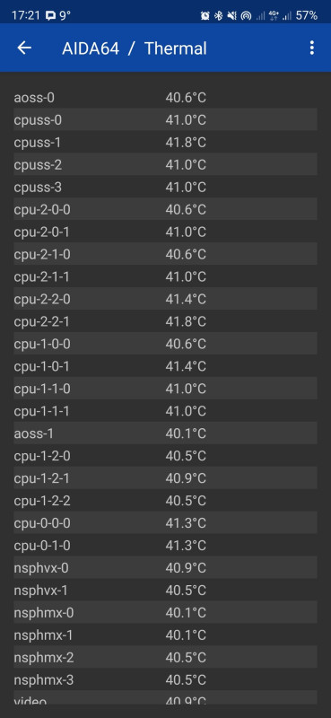331x718 pixels.
Task: Select the aoss-0 temperature row
Action: click(x=165, y=98)
